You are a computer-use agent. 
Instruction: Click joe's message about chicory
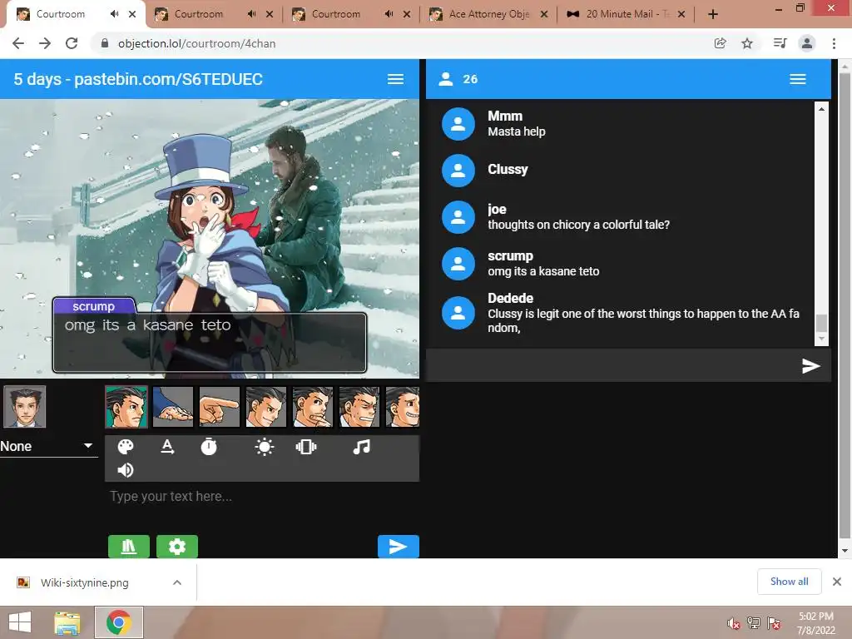[x=579, y=225]
